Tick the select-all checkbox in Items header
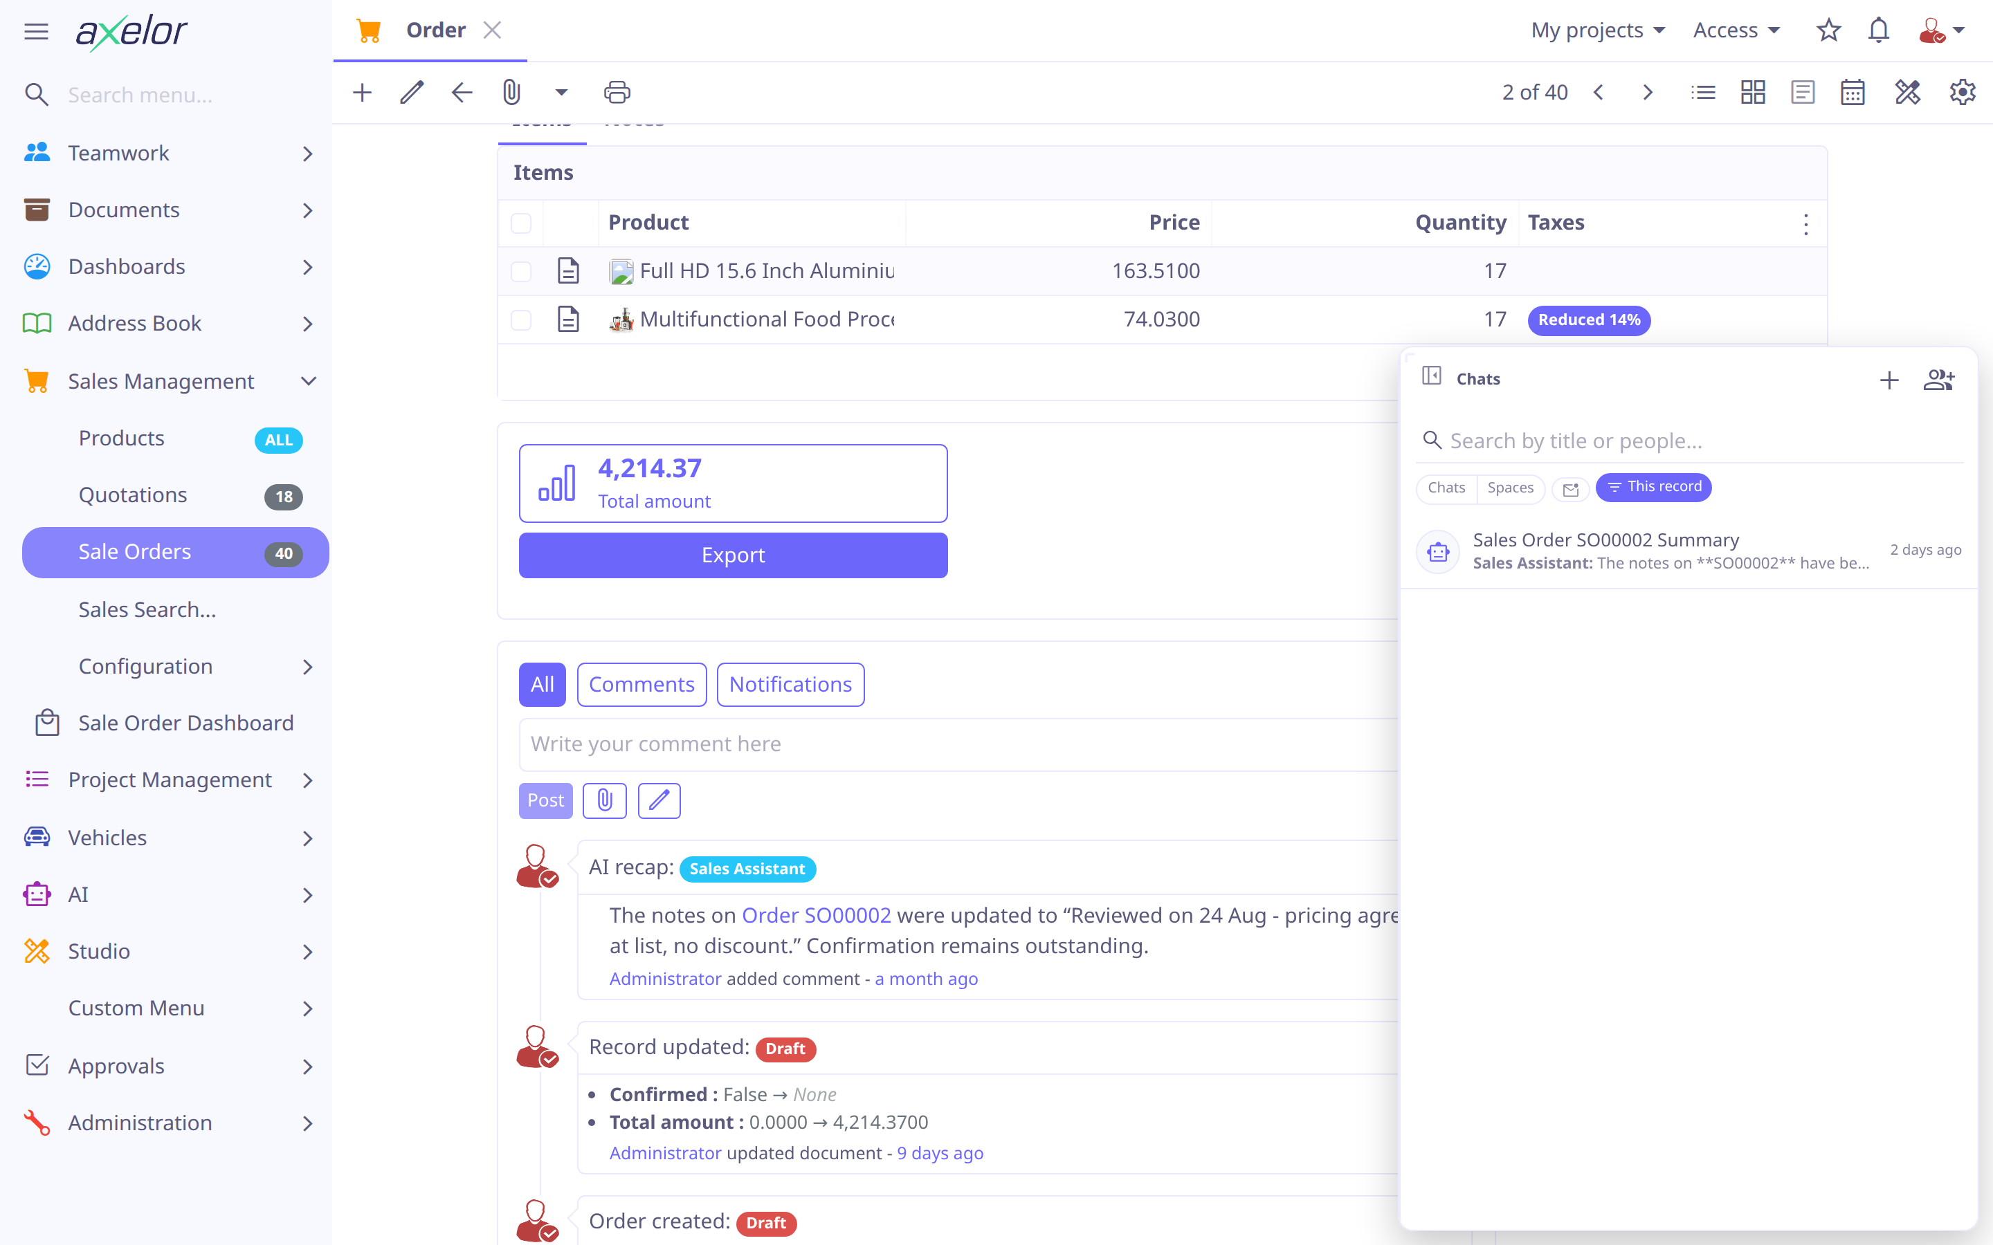 pos(521,223)
